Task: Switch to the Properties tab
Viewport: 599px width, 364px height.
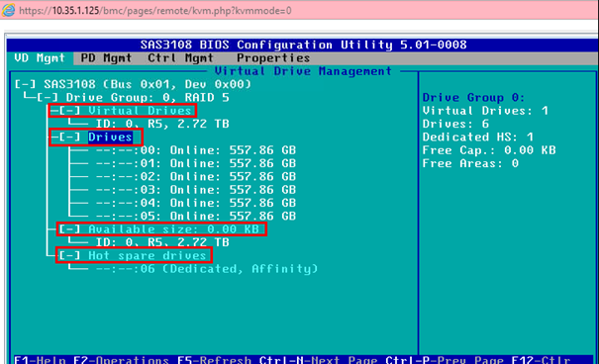Action: click(x=273, y=58)
